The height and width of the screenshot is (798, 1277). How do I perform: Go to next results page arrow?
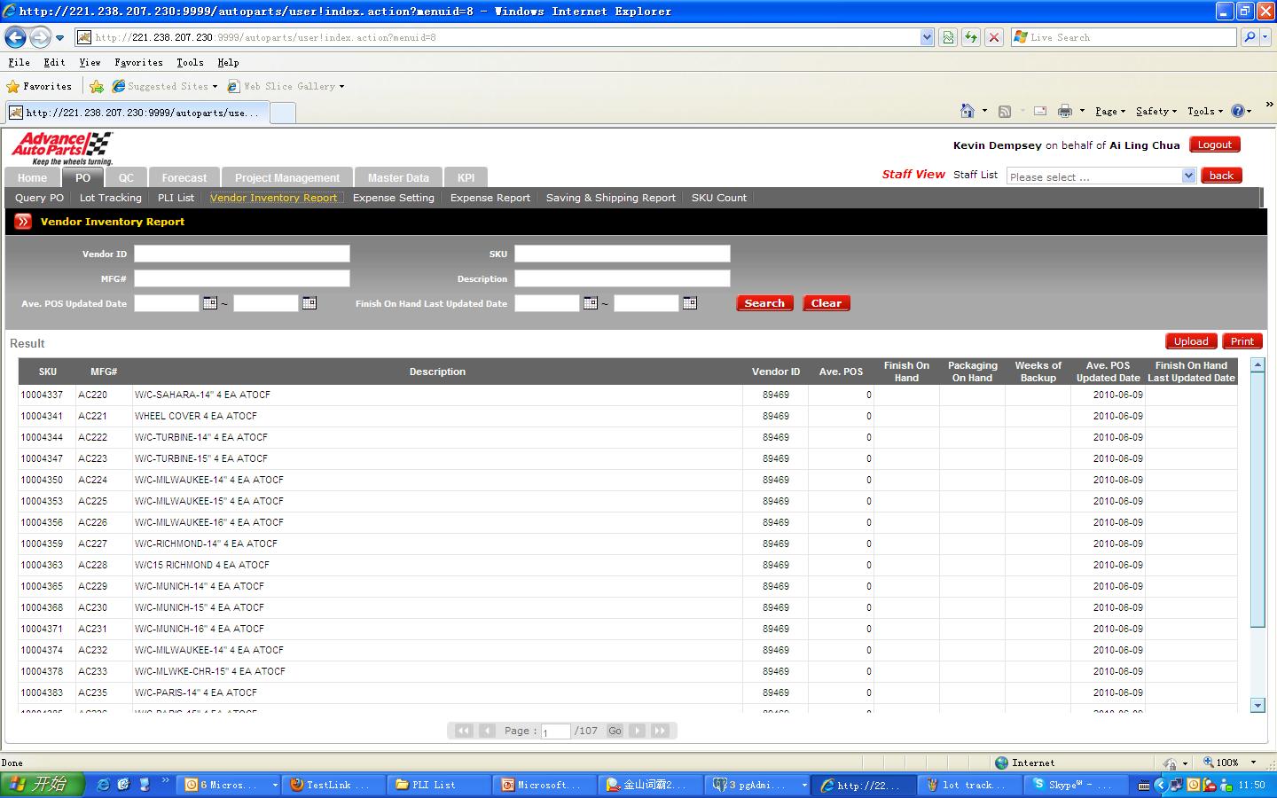pyautogui.click(x=638, y=731)
